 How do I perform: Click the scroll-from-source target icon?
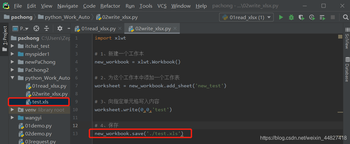pyautogui.click(x=36, y=28)
